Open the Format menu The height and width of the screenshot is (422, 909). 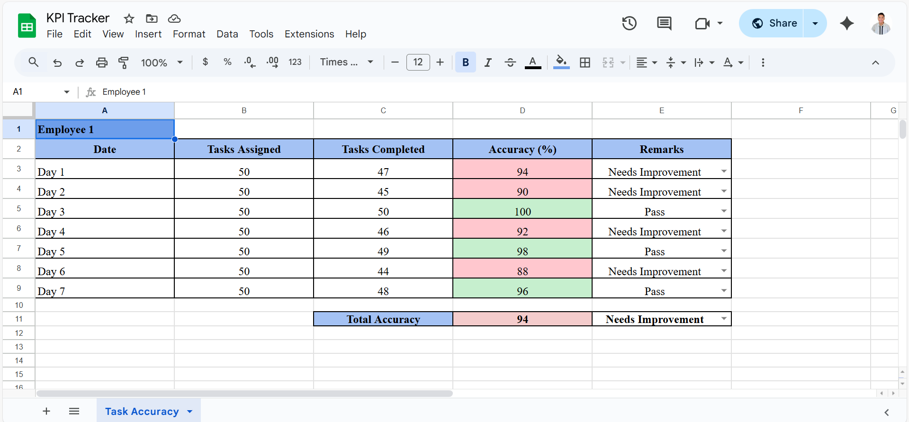189,34
